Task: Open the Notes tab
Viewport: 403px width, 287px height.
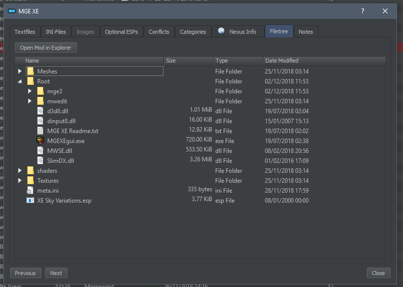Action: 306,32
